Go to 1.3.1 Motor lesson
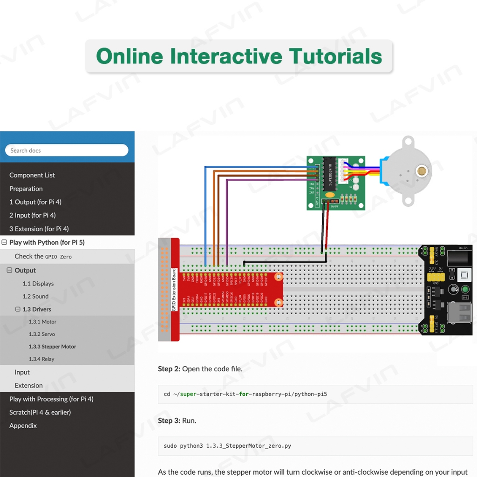The height and width of the screenshot is (477, 477). pos(42,322)
